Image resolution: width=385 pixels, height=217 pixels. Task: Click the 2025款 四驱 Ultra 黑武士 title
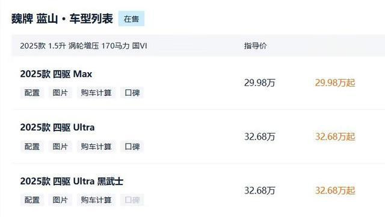tap(72, 181)
